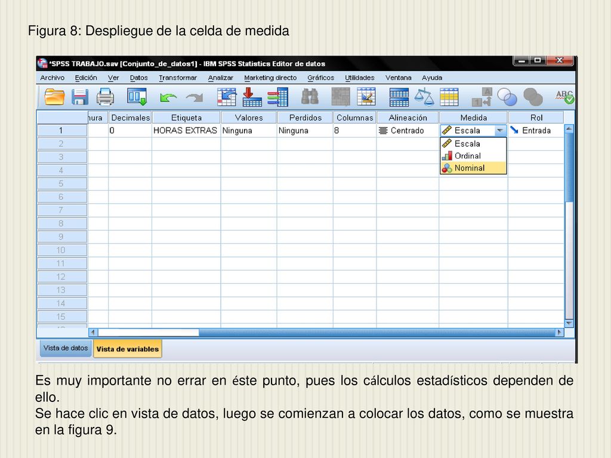
Task: Select Ordinal in the Medida dropdown list
Action: 473,156
